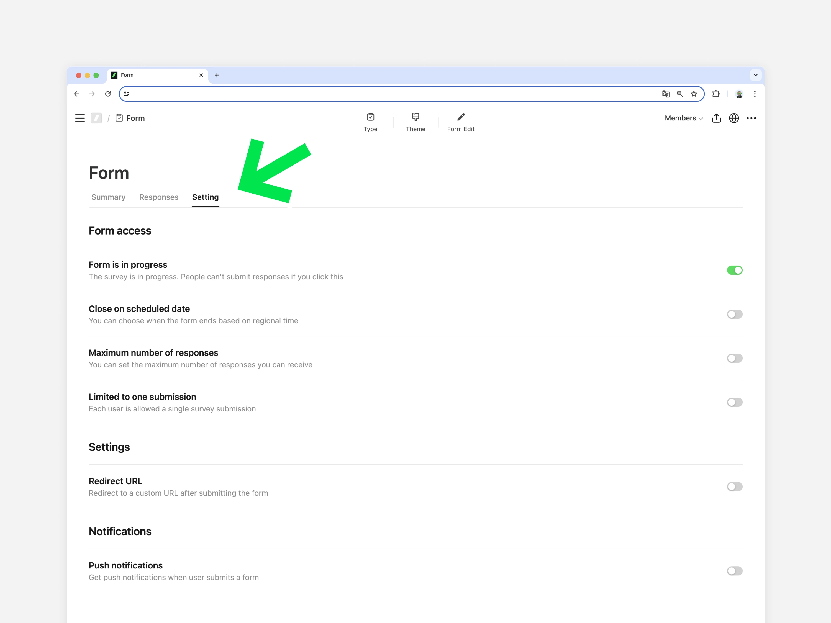Screen dimensions: 831x623
Task: Click the Limited to one submission label
Action: point(142,397)
